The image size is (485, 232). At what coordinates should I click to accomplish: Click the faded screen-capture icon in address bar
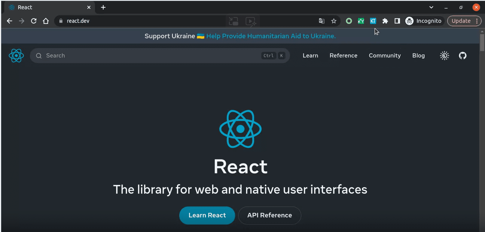click(233, 21)
